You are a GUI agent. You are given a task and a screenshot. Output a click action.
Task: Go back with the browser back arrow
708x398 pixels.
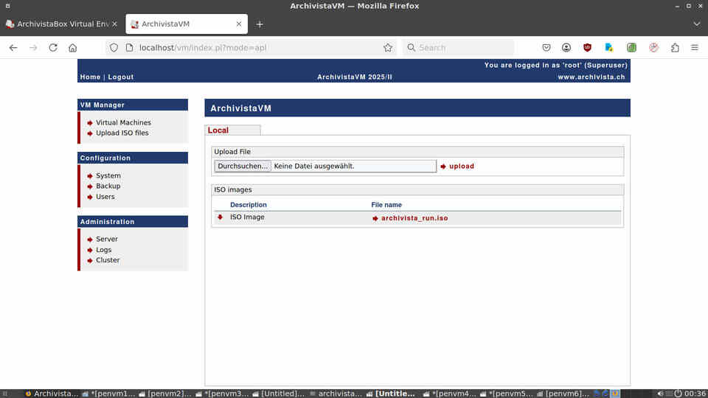click(13, 47)
